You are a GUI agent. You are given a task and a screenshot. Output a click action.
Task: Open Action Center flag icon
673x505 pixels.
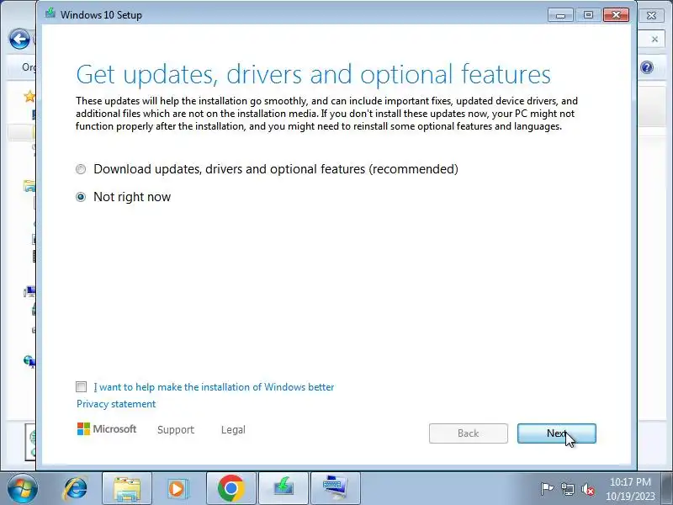click(x=547, y=489)
